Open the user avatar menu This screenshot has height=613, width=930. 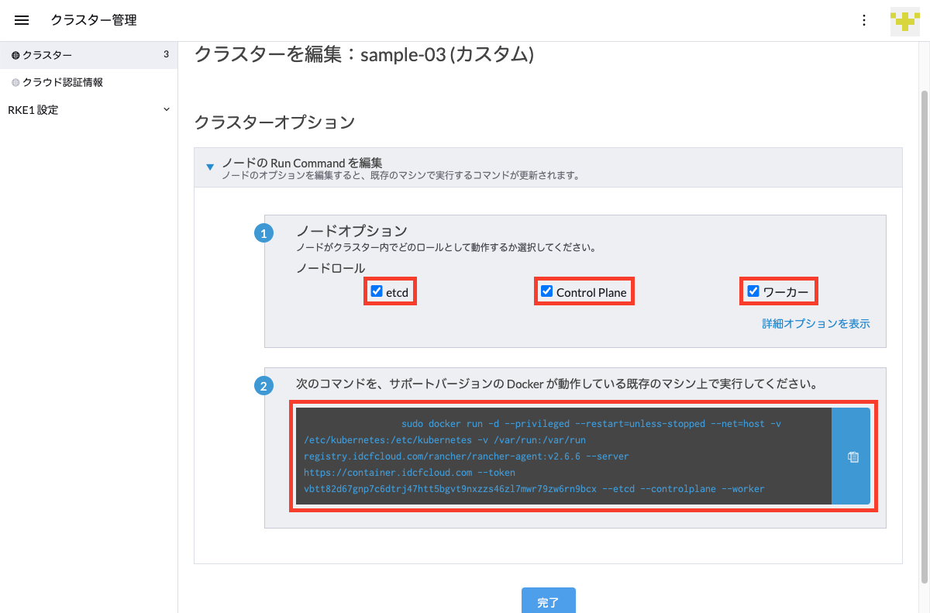click(x=904, y=20)
